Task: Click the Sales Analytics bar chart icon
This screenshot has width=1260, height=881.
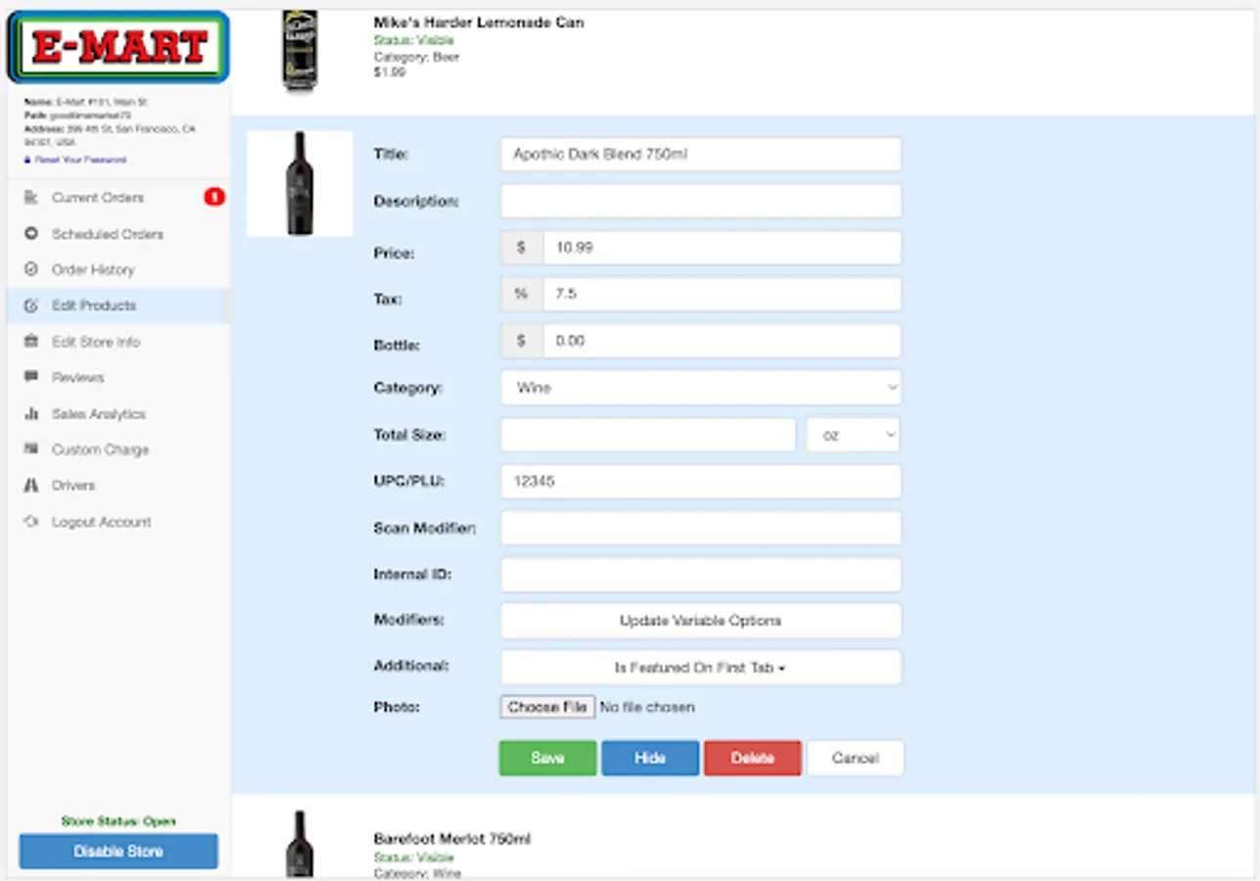Action: (x=30, y=414)
